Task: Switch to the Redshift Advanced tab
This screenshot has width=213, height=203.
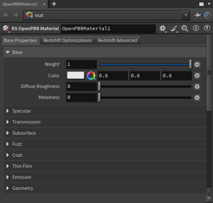Action: click(x=118, y=40)
